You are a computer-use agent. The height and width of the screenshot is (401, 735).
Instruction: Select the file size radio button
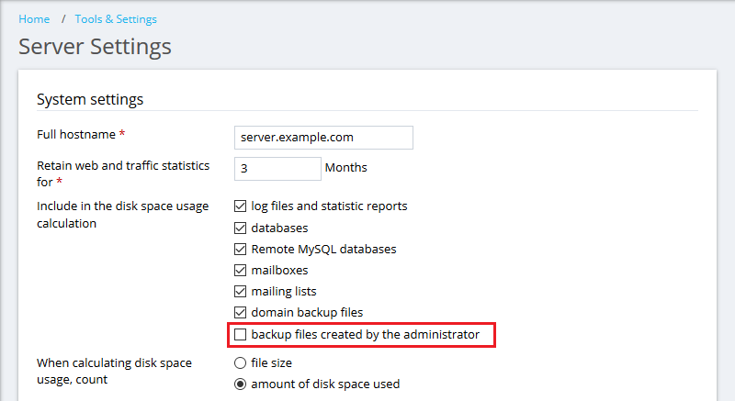tap(240, 362)
